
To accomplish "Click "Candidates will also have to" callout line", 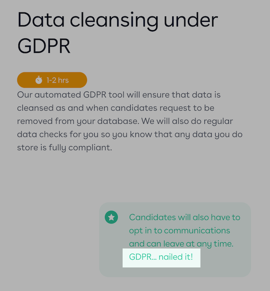I will point(185,217).
